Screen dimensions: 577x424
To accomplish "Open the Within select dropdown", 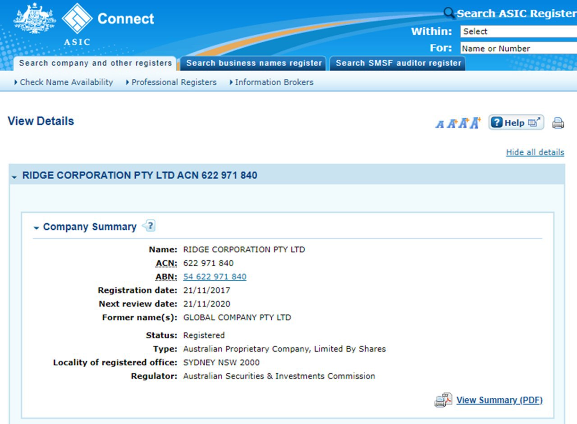I will pos(518,32).
